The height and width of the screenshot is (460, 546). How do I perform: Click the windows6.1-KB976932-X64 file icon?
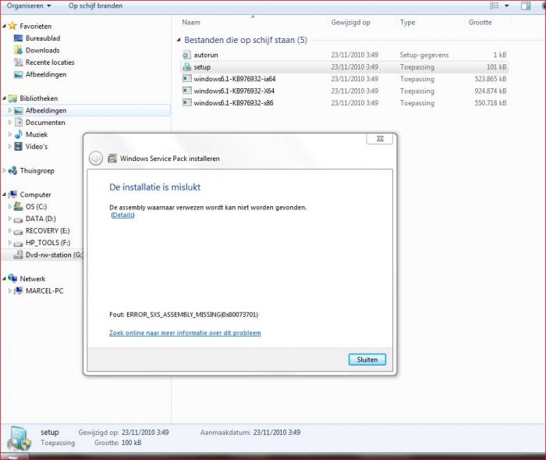(x=187, y=91)
